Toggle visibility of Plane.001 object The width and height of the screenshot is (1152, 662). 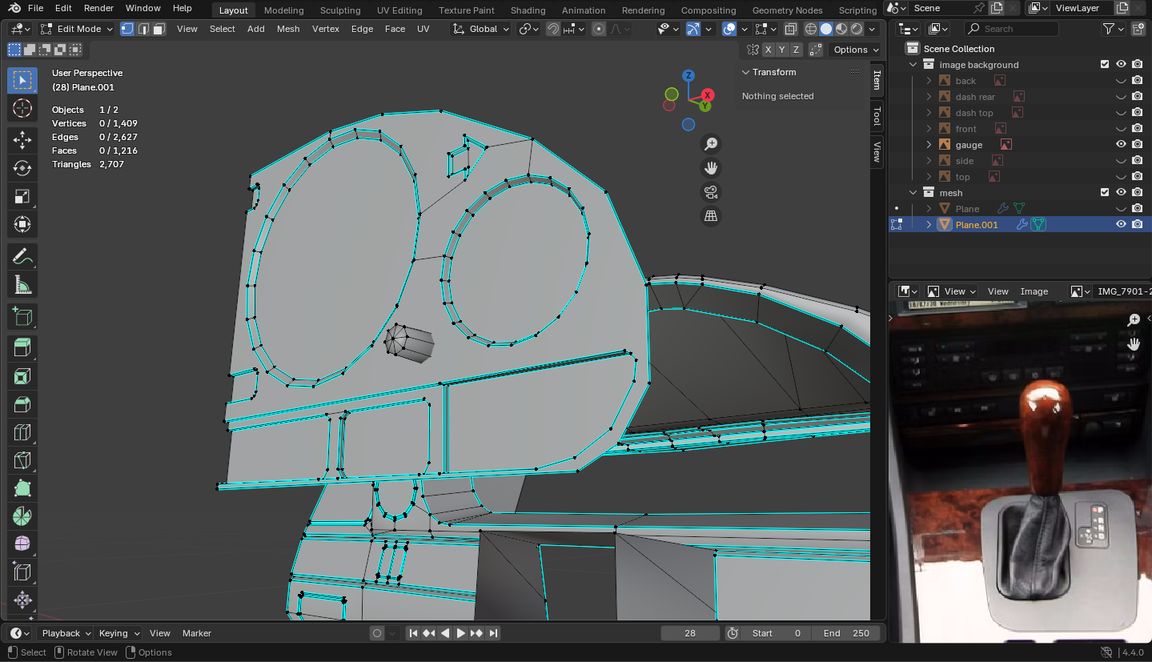1121,225
